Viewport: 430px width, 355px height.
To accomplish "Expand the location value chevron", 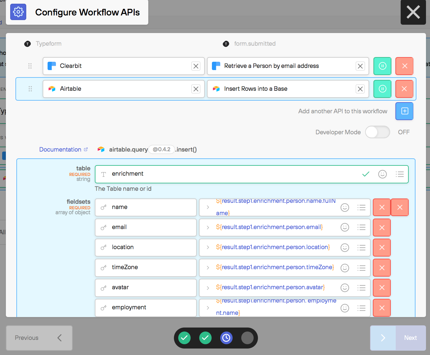I will point(208,248).
